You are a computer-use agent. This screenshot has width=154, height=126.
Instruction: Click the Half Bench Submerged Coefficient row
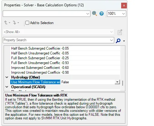[65, 48]
